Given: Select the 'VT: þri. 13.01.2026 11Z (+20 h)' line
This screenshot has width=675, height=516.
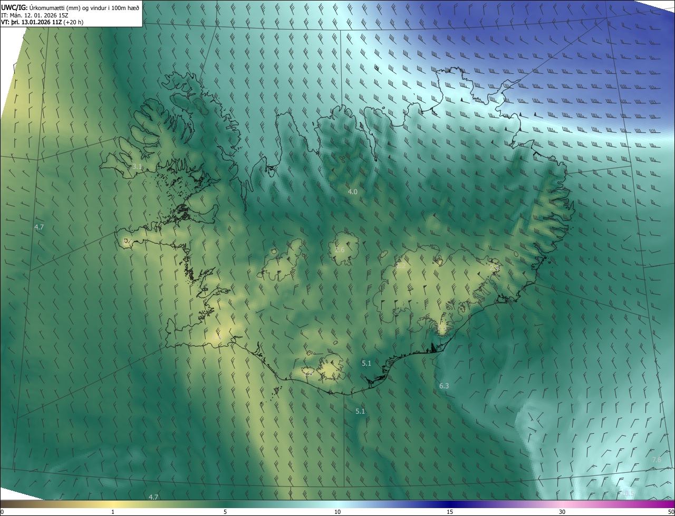Looking at the screenshot, I should pos(42,22).
